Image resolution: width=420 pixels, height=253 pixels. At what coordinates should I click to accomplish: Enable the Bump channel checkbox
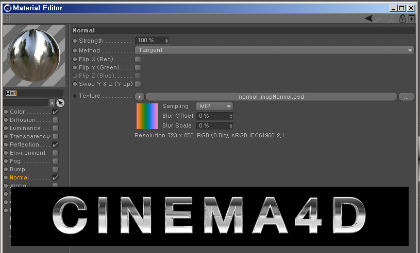tap(56, 169)
